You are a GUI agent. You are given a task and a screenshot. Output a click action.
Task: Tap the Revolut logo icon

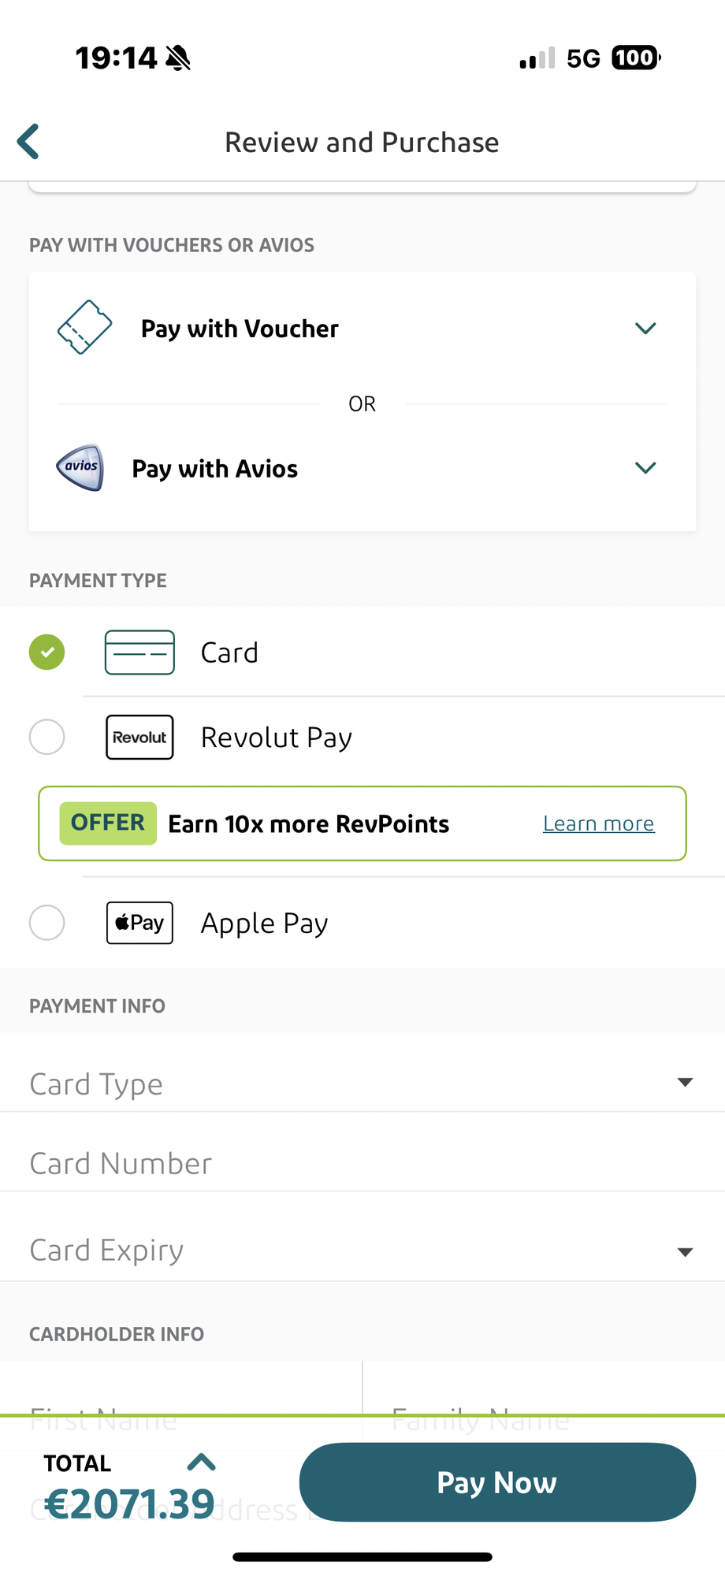point(139,738)
